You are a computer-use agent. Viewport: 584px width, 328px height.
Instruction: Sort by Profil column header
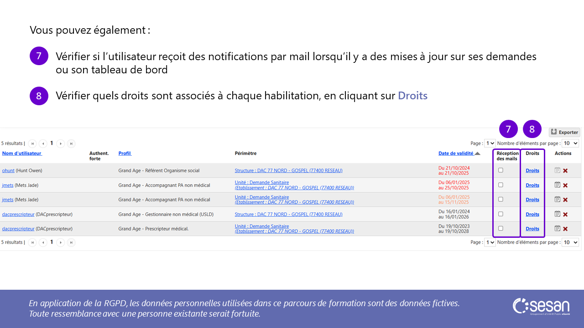pos(125,154)
